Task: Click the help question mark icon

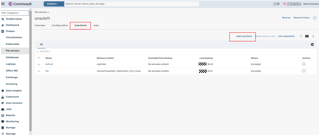Action: coord(275,4)
